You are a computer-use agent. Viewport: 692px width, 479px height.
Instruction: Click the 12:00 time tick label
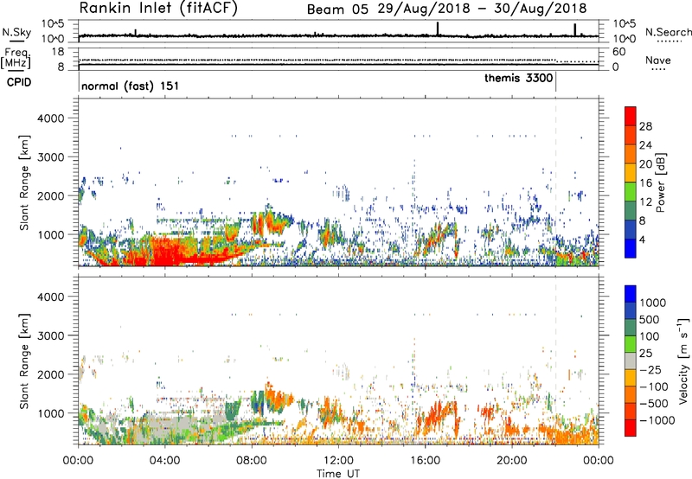pyautogui.click(x=338, y=461)
